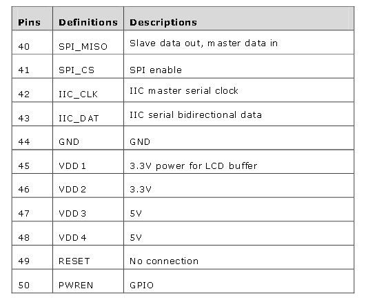Image resolution: width=368 pixels, height=300 pixels.
Task: Click the RESET definition cell
Action: click(88, 258)
